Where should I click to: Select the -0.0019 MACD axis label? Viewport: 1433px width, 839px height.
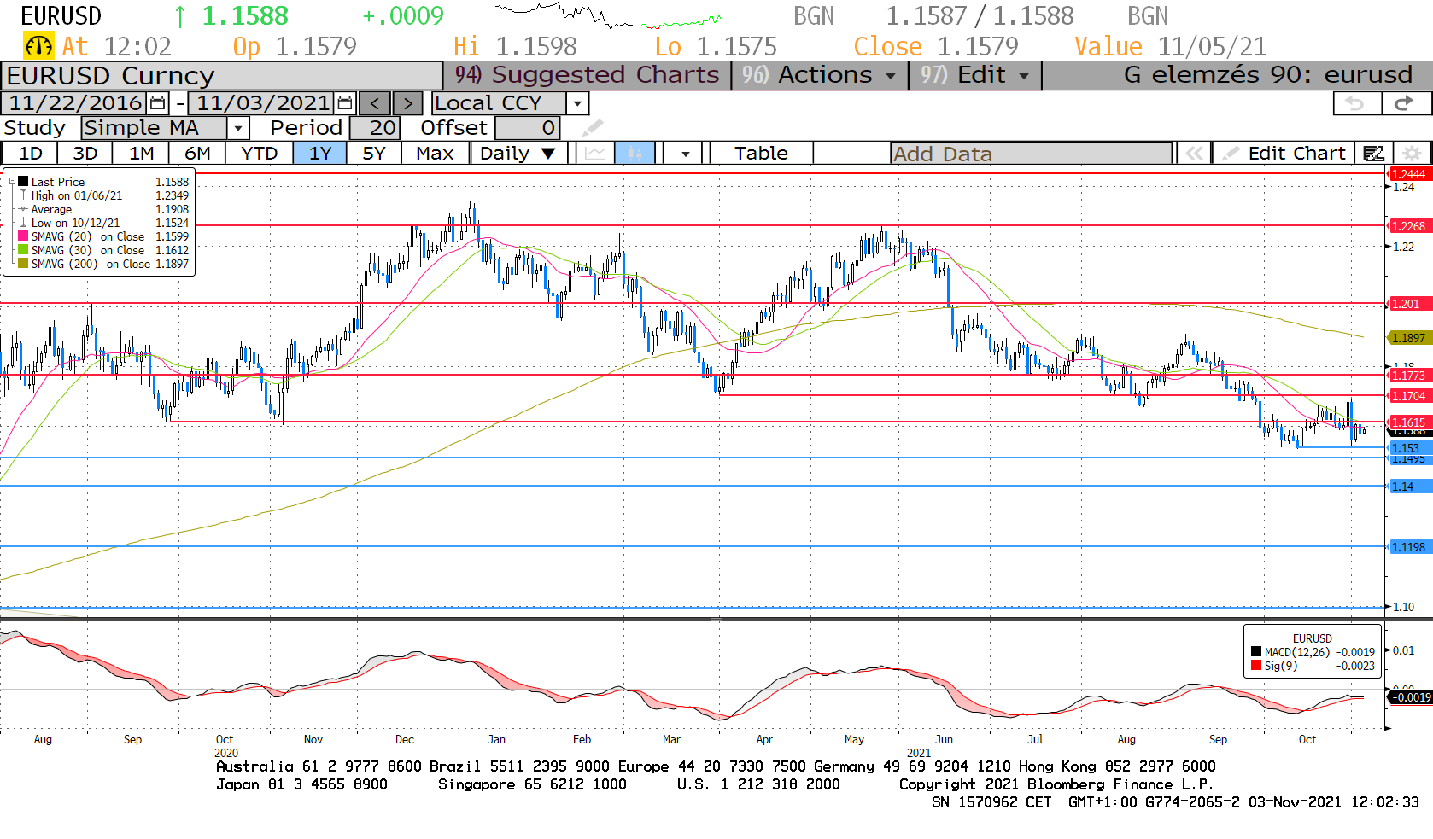click(1411, 697)
